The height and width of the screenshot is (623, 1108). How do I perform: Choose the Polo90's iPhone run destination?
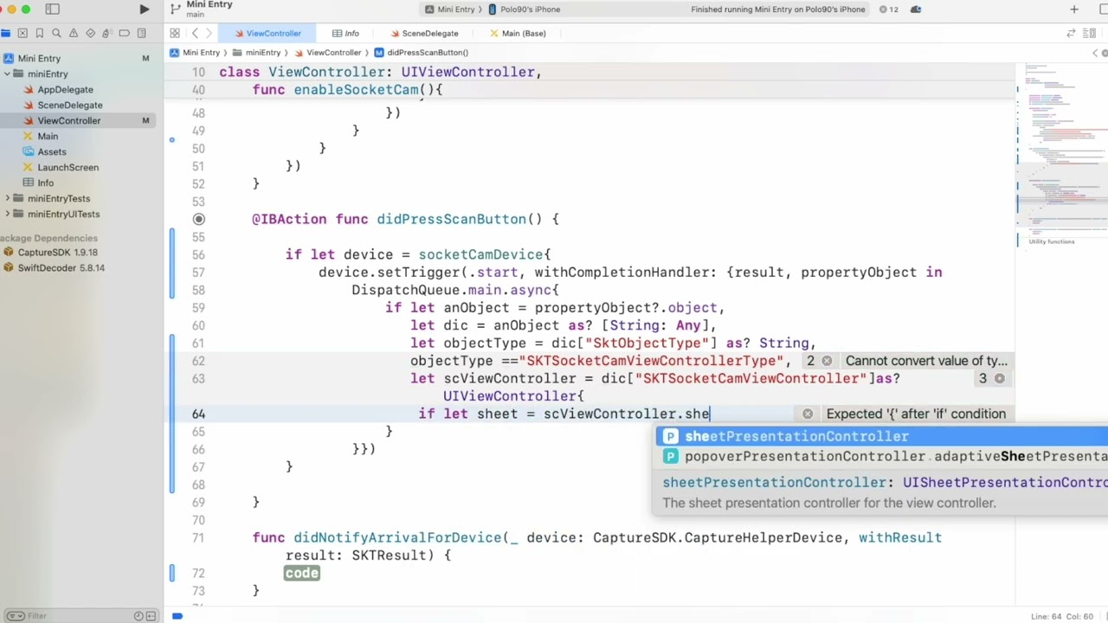pos(525,10)
